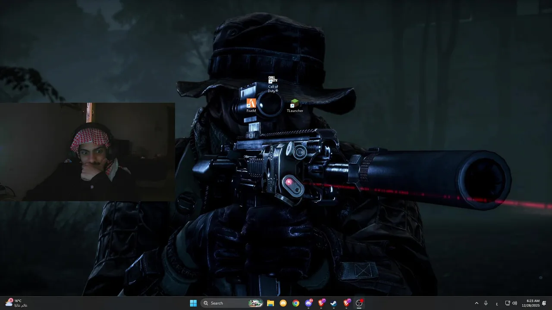Viewport: 552px width, 310px height.
Task: Open the Brave icon beside OBS
Action: pos(347,303)
